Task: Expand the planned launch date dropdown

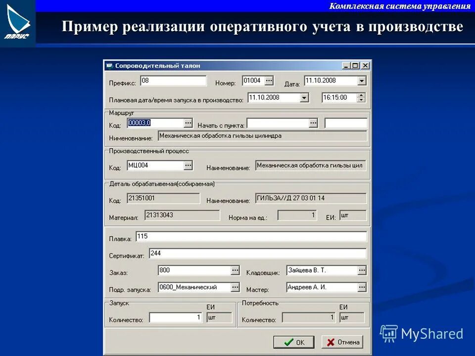Action: [303, 97]
